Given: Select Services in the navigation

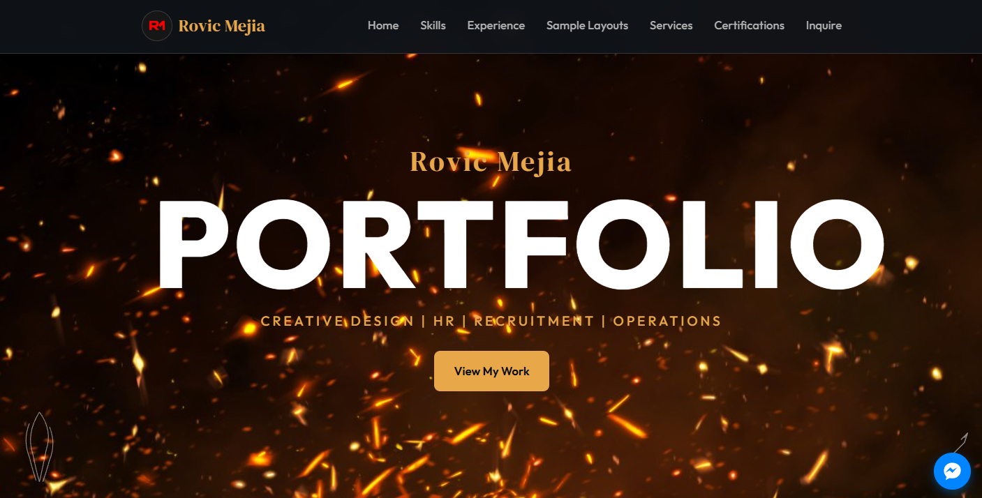Looking at the screenshot, I should (671, 26).
